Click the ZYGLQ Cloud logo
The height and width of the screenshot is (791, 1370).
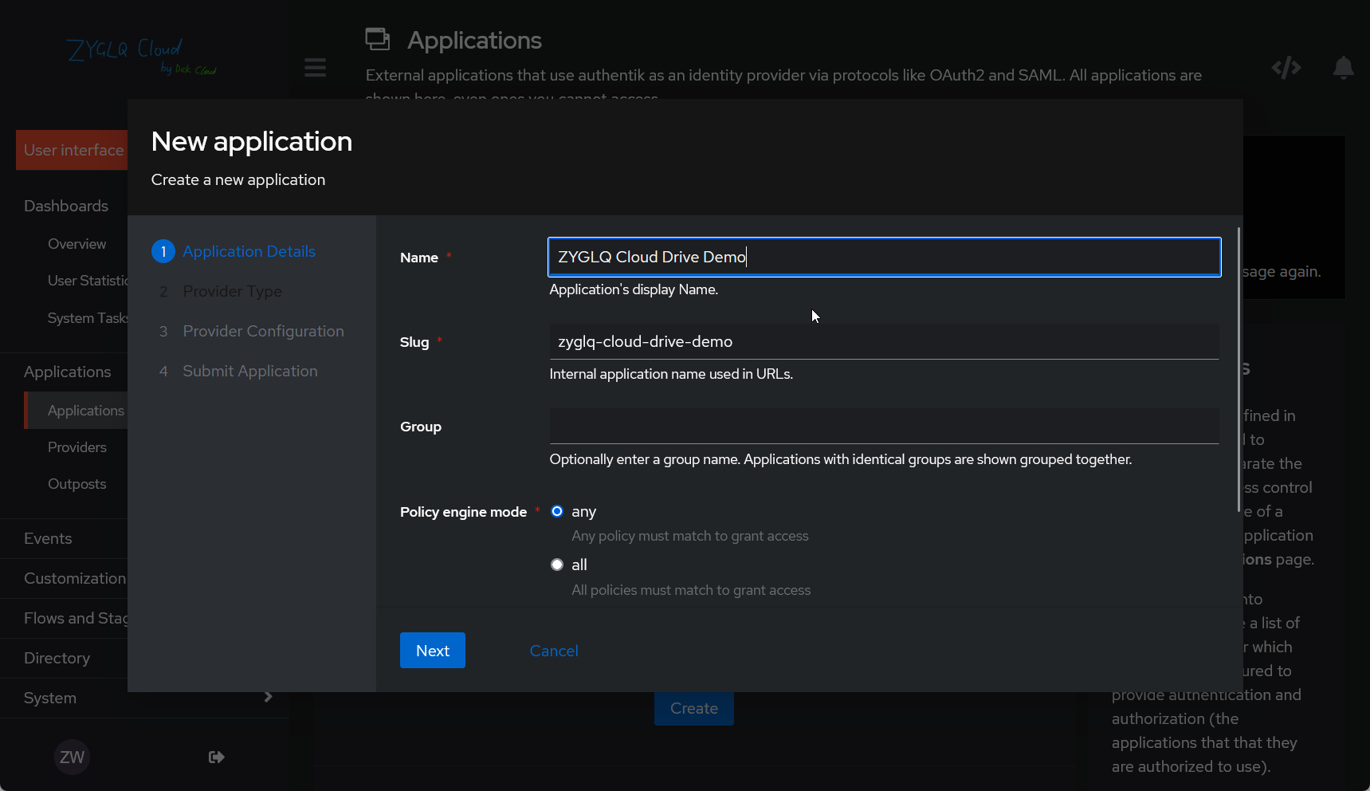(x=141, y=56)
